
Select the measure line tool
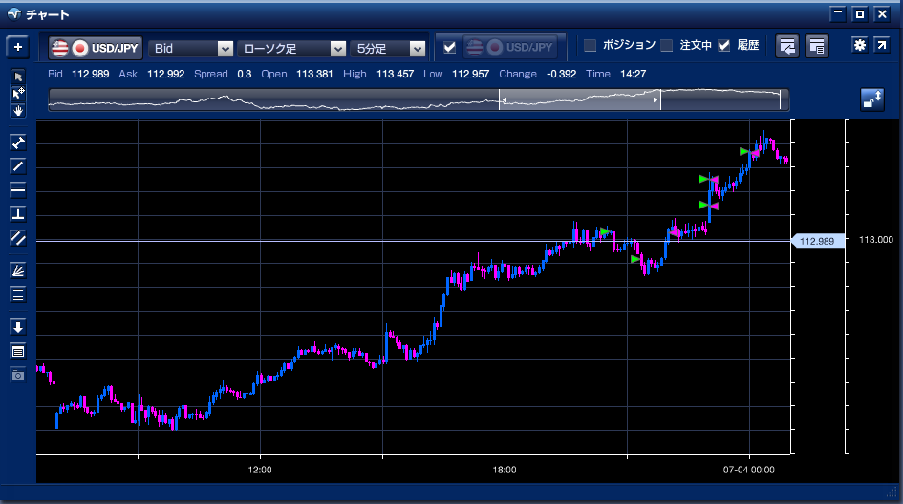[x=18, y=142]
